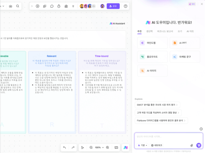Expand the toolbar right-arrow chevron

[32, 6]
